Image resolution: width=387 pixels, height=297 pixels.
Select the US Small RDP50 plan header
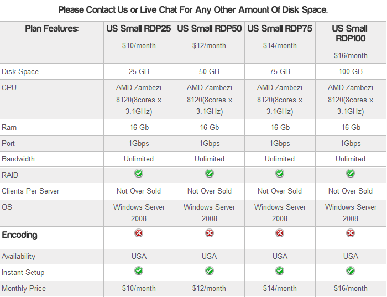(x=210, y=29)
